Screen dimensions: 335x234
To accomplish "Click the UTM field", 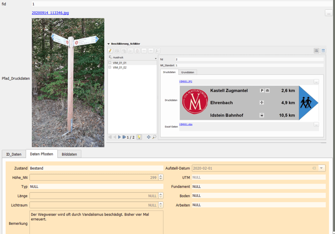I will (259, 177).
